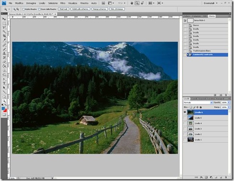Switch to the Campioni tab
This screenshot has width=234, height=181.
tap(196, 16)
